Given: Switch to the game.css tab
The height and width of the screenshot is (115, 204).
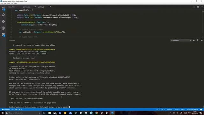Looking at the screenshot, I should [26, 7].
